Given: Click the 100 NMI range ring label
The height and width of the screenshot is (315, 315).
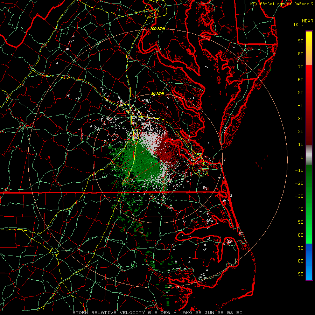Looking at the screenshot, I should click(x=157, y=29).
